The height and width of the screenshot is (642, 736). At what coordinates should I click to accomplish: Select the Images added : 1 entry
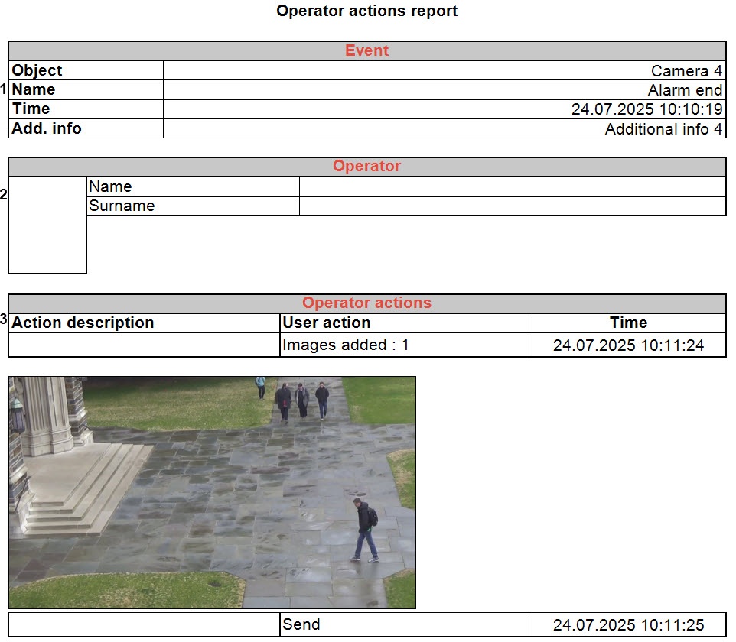click(346, 345)
